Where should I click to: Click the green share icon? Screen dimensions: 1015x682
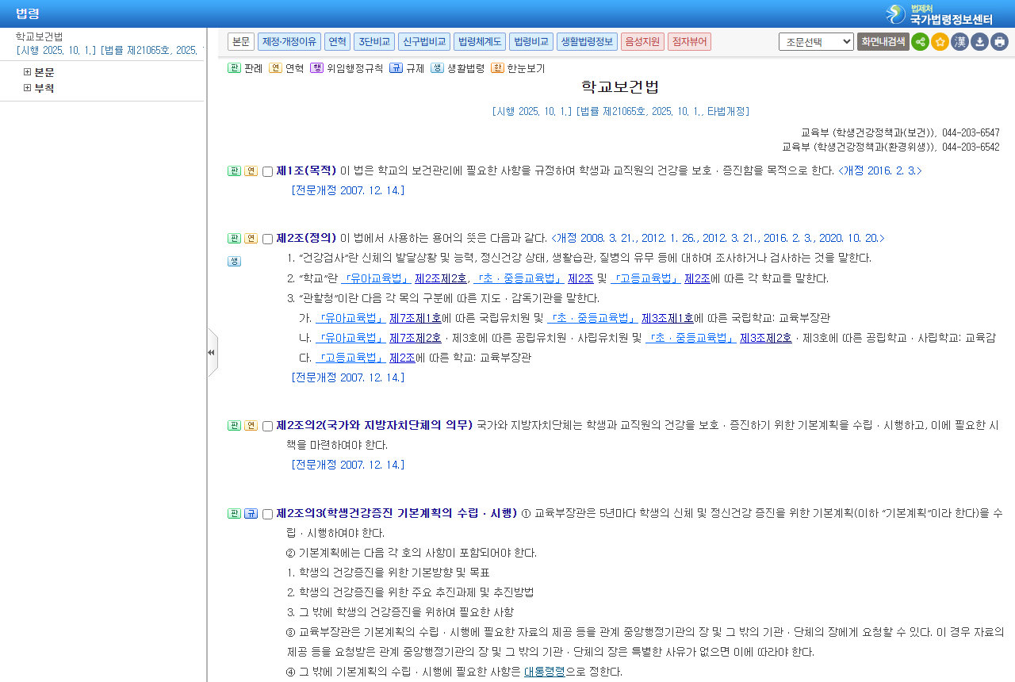pyautogui.click(x=920, y=42)
